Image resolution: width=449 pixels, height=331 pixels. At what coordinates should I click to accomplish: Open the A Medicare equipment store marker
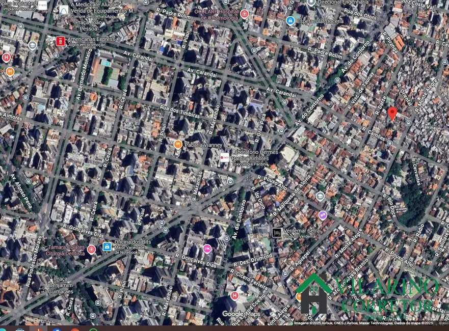click(x=64, y=10)
